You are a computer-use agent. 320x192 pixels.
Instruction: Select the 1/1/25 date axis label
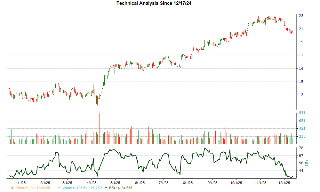21,182
